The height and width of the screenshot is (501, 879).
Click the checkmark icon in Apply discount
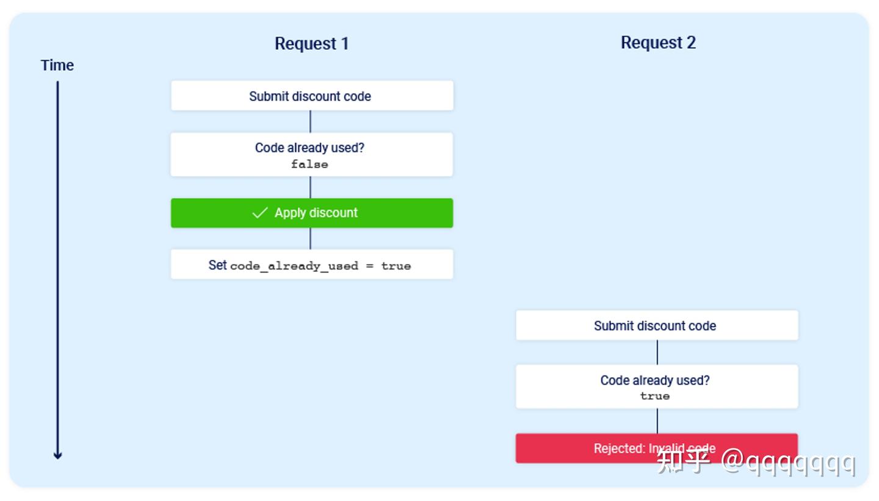[260, 213]
